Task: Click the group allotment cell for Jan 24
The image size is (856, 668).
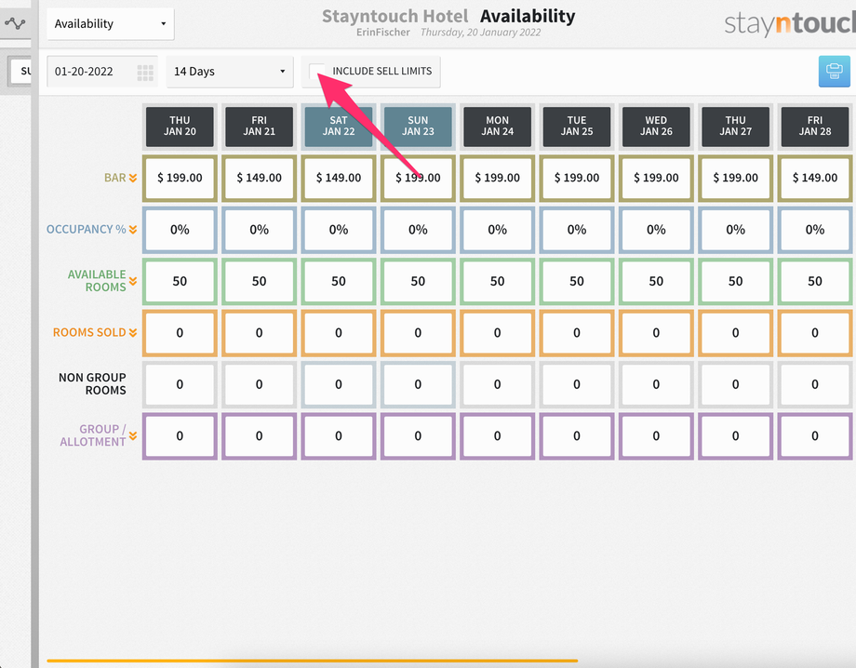Action: (x=498, y=436)
